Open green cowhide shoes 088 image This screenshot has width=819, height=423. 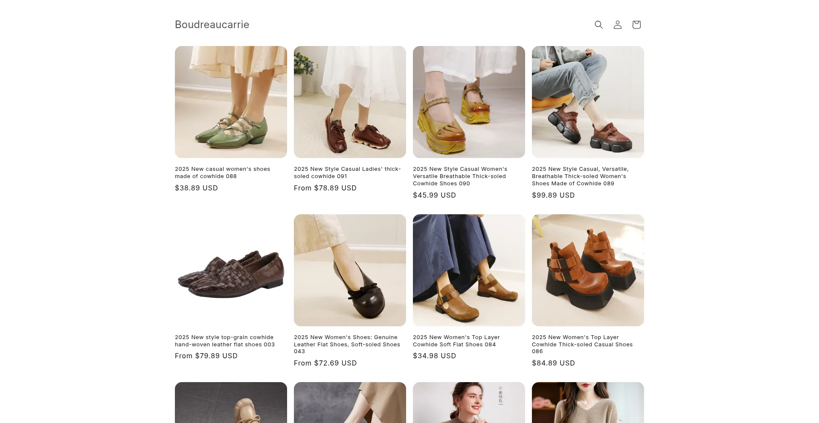point(231,102)
